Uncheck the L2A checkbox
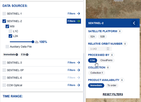The image size is (141, 102). [x=10, y=36]
